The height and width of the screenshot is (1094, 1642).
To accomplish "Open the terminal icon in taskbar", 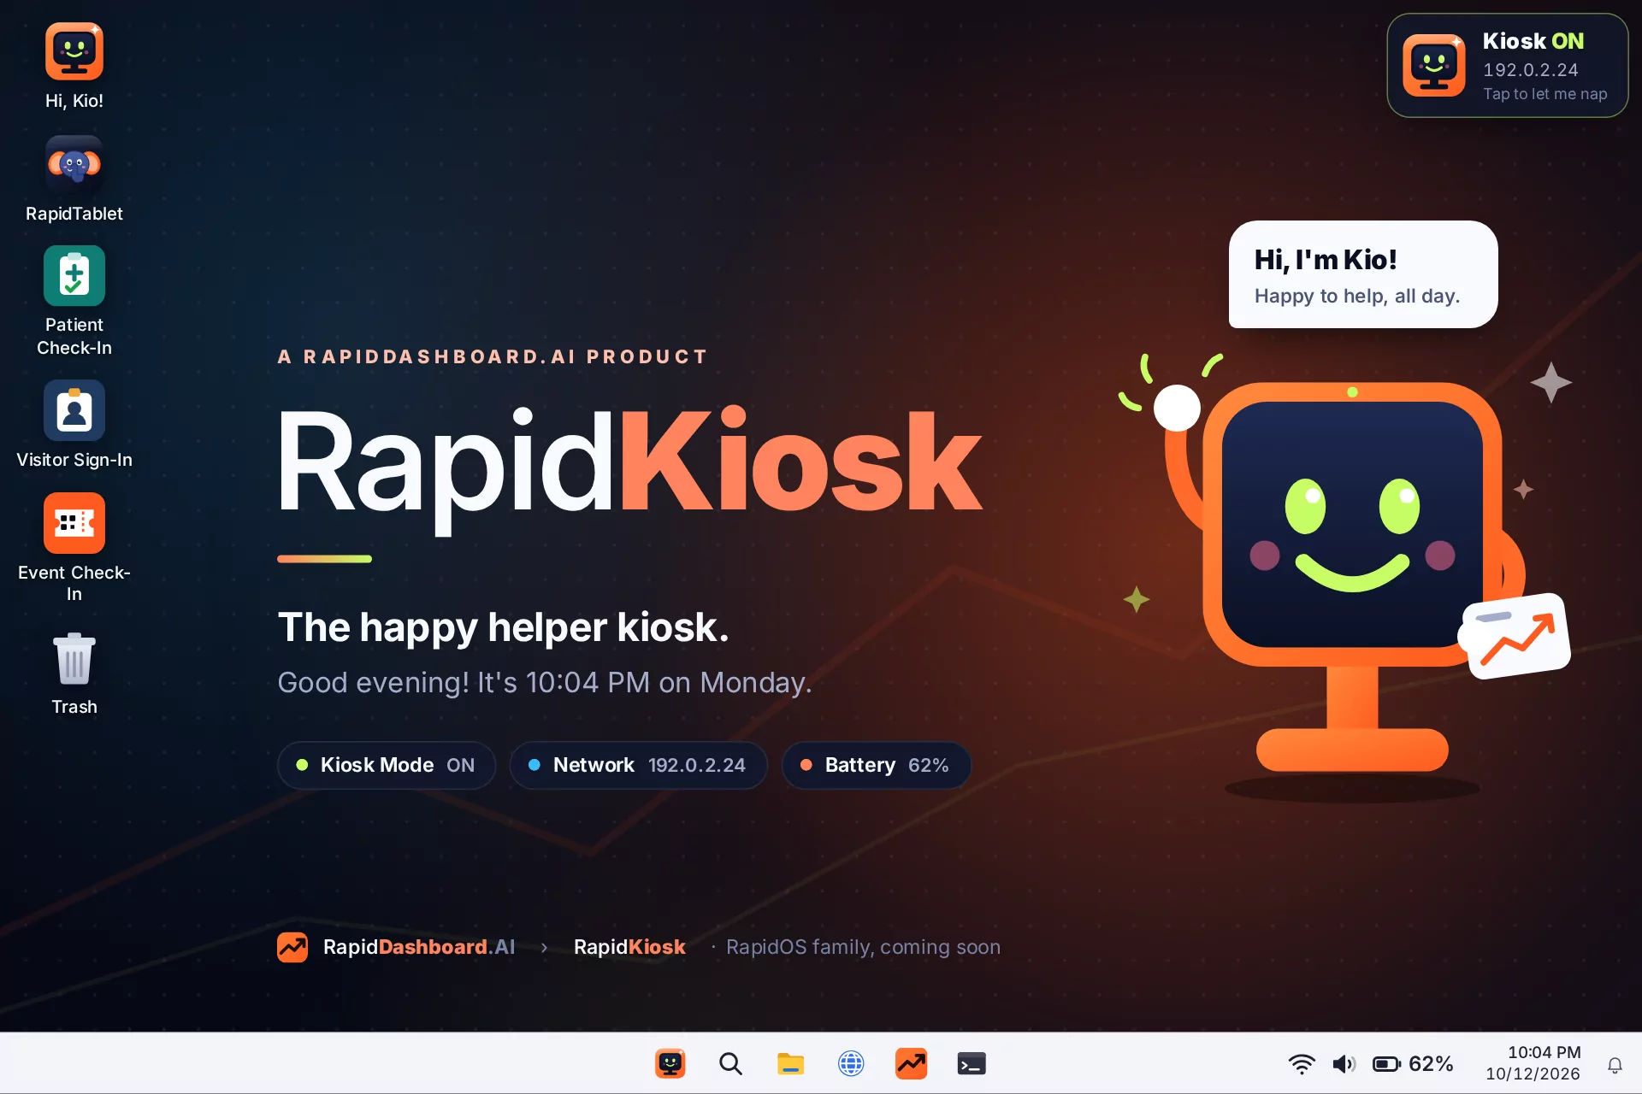I will tap(972, 1063).
